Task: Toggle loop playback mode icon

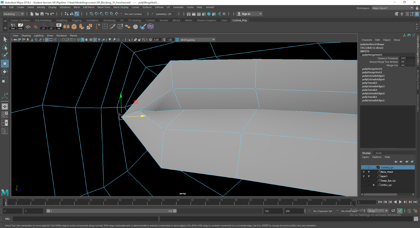Action: (x=393, y=211)
